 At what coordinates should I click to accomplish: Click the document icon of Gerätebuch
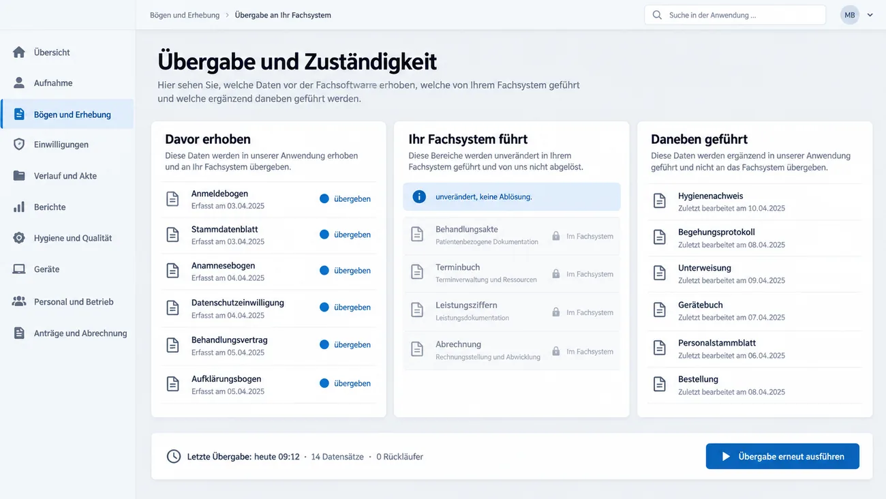pyautogui.click(x=659, y=309)
